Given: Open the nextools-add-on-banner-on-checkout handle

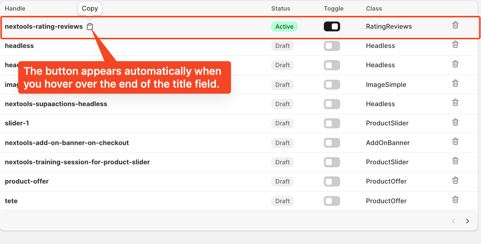Looking at the screenshot, I should click(67, 143).
